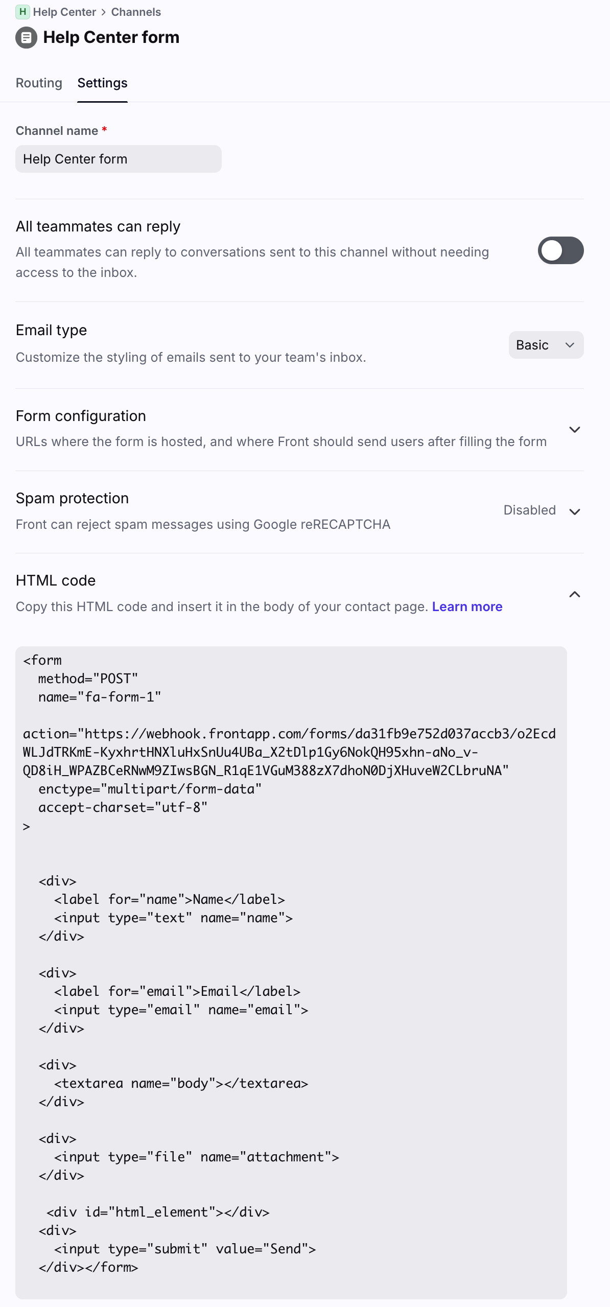Collapse the HTML code section chevron
This screenshot has height=1307, width=610.
click(x=574, y=594)
